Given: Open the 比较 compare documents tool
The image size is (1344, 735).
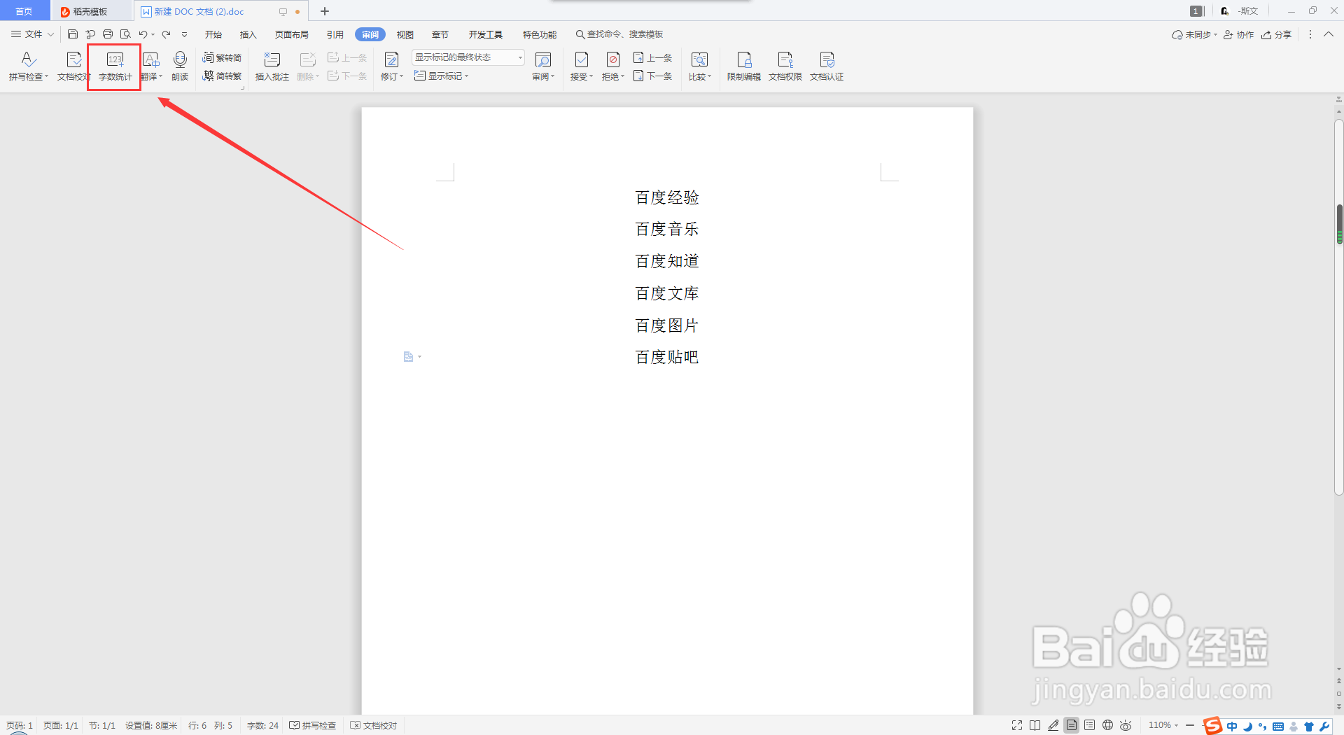Looking at the screenshot, I should click(699, 66).
